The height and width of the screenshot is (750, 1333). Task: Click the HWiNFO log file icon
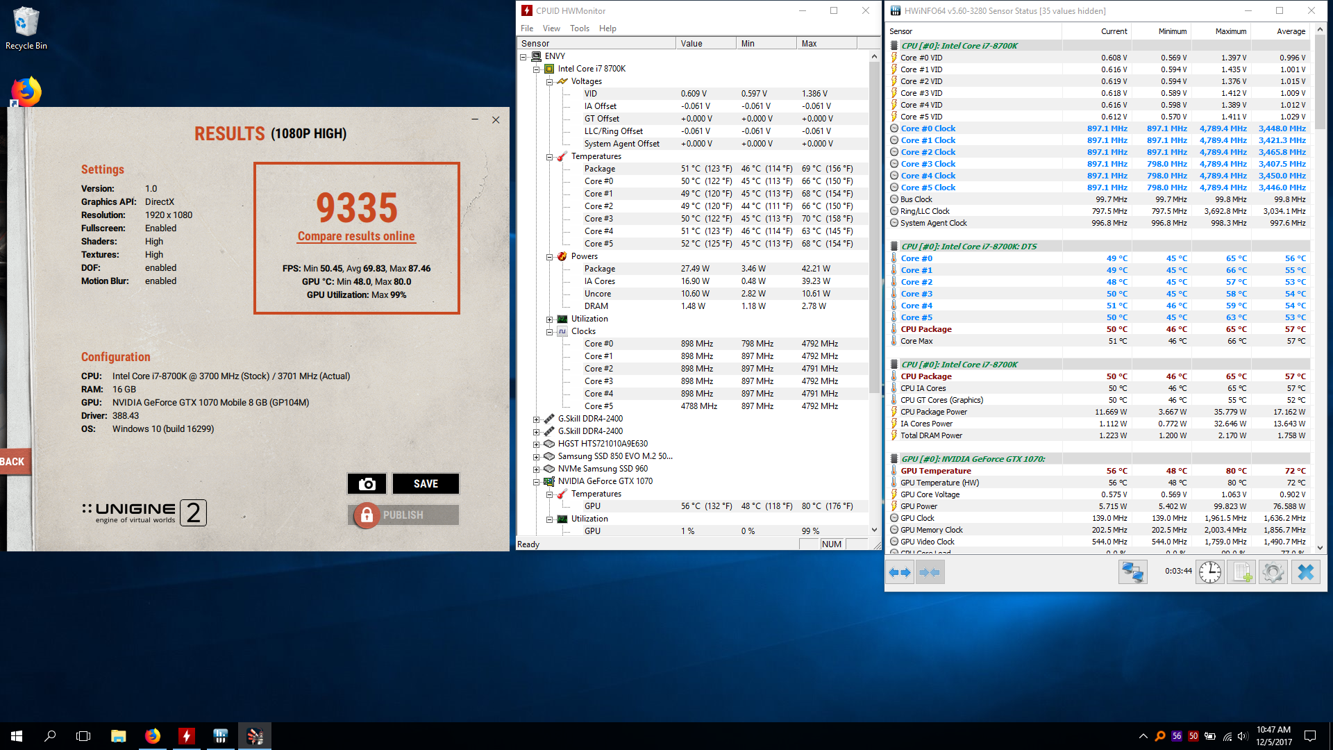(1241, 572)
